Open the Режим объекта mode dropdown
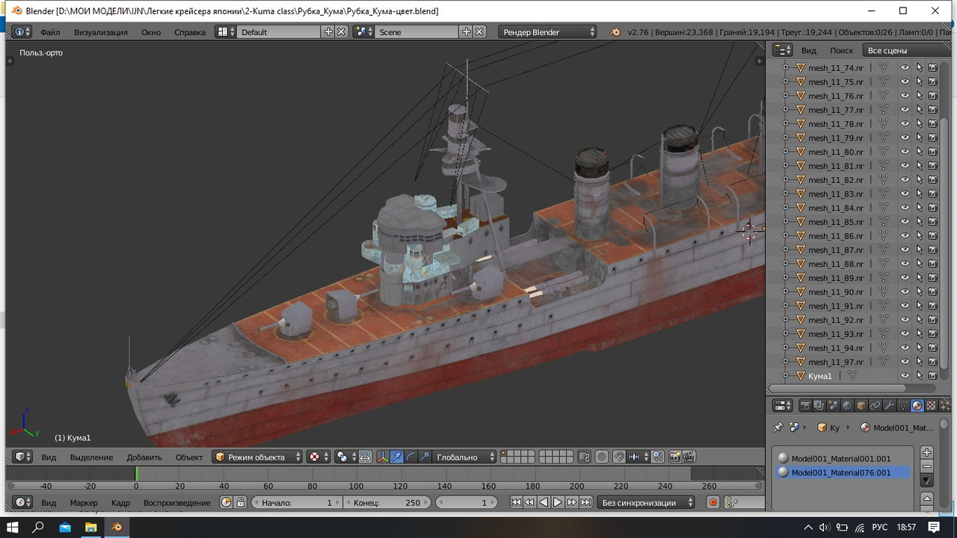Image resolution: width=957 pixels, height=538 pixels. pyautogui.click(x=258, y=457)
